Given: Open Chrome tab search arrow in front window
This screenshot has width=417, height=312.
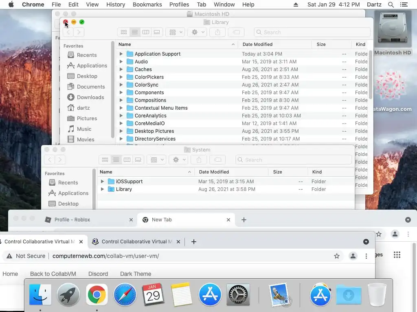Looking at the screenshot, I should tap(366, 242).
